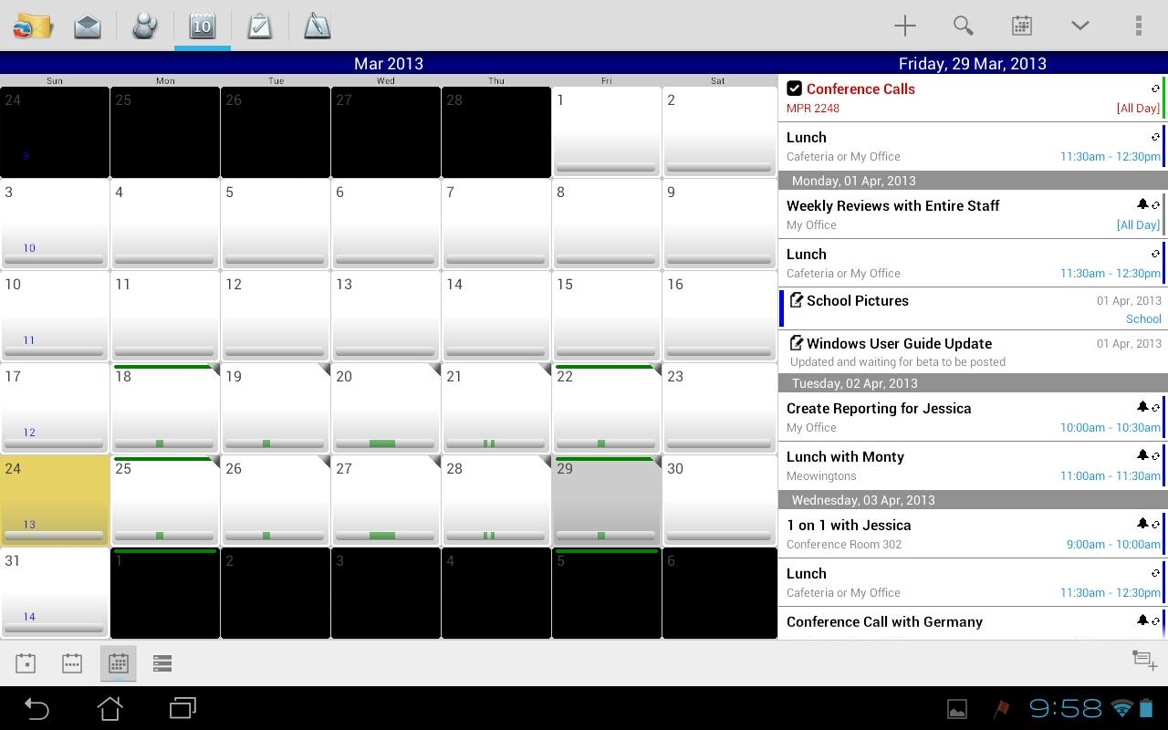The height and width of the screenshot is (730, 1168).
Task: Expand the add-layout icon at bottom right
Action: (1144, 660)
